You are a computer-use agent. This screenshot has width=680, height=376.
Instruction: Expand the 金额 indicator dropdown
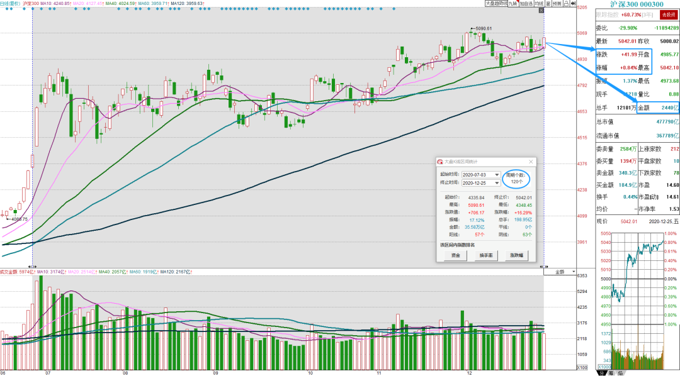pos(560,272)
